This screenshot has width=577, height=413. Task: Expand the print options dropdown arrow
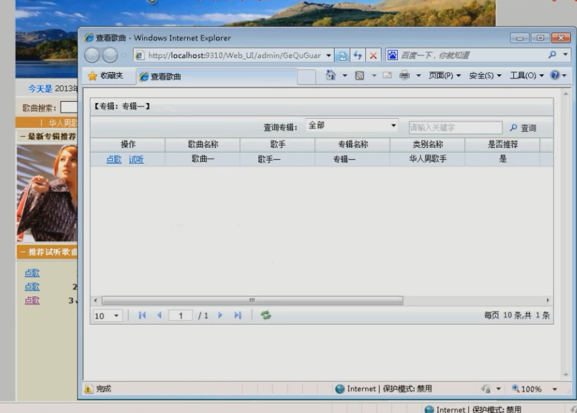(x=418, y=75)
